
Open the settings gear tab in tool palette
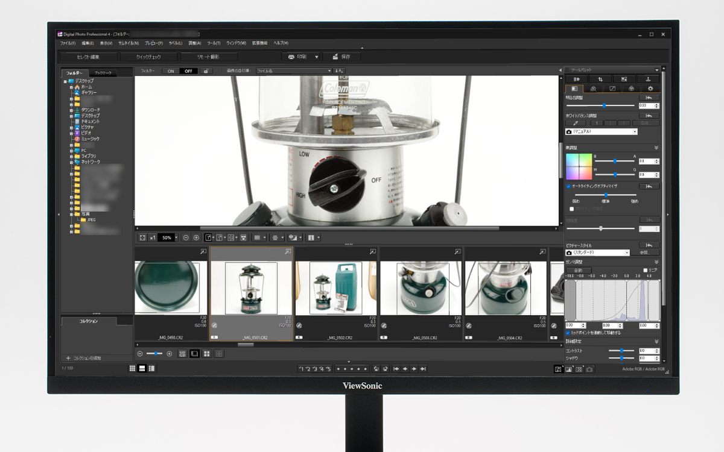coord(650,89)
